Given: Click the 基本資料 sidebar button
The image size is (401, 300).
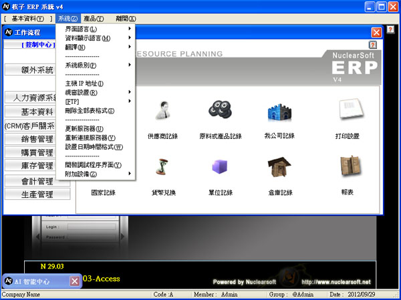Looking at the screenshot, I should coord(31,112).
